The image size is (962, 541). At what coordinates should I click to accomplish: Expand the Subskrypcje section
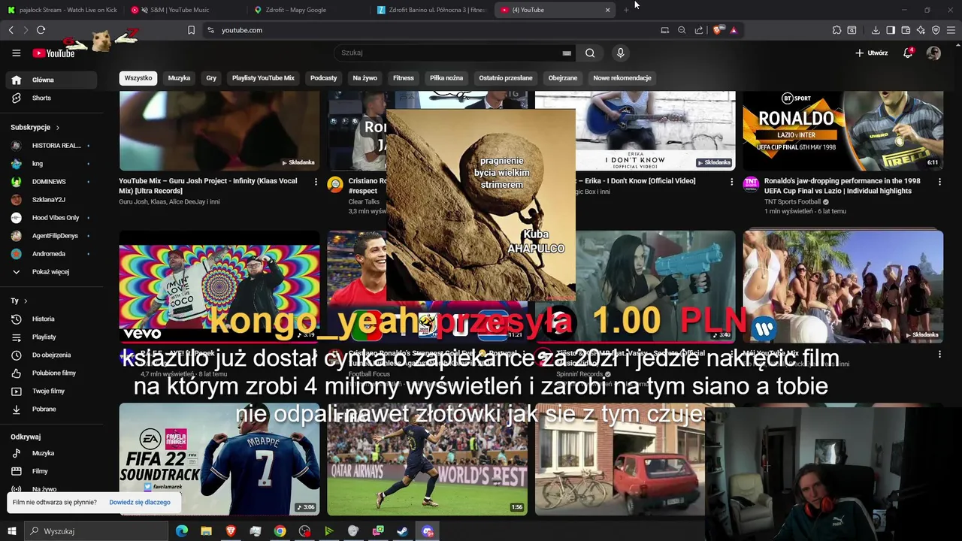tap(35, 127)
